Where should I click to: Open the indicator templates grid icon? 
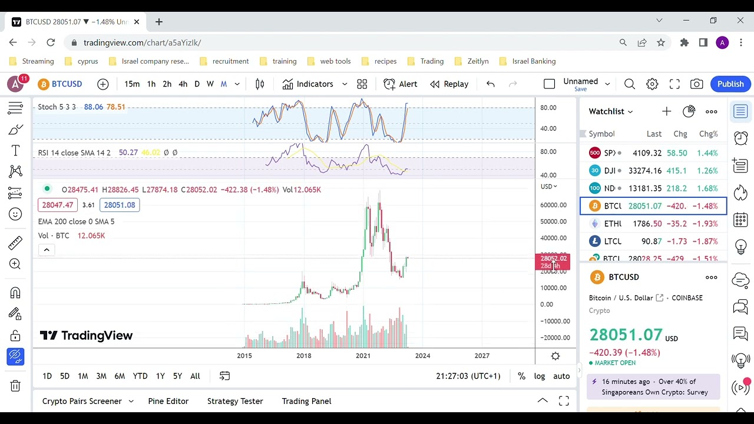pos(362,84)
